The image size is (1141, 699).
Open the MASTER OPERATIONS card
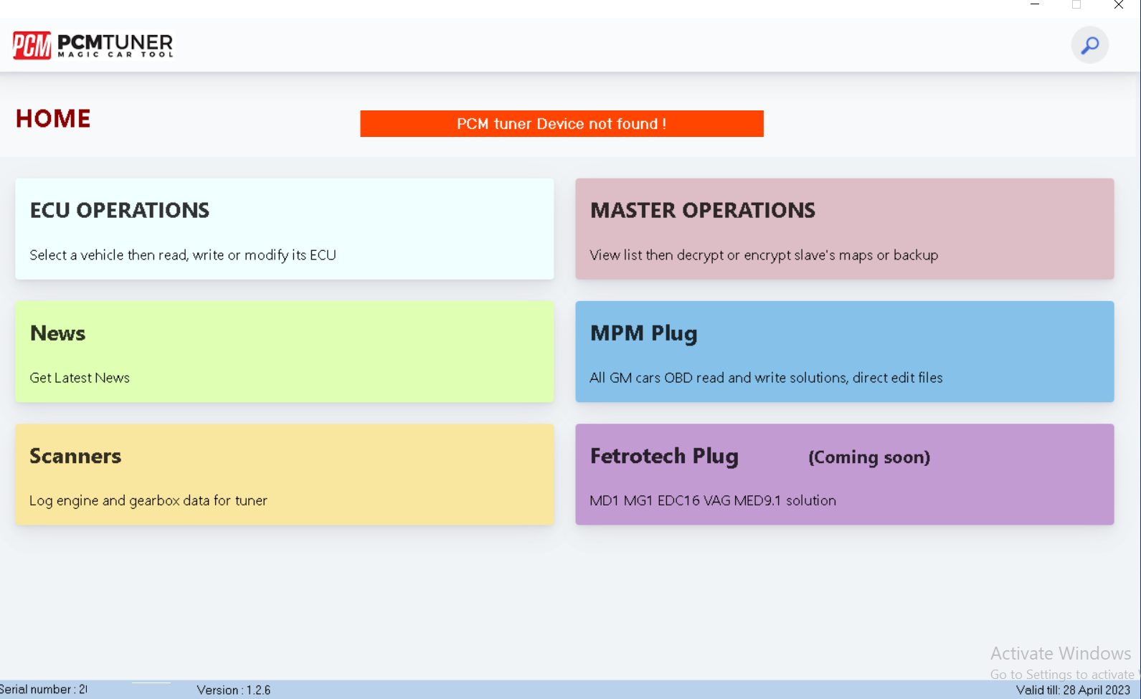[845, 229]
